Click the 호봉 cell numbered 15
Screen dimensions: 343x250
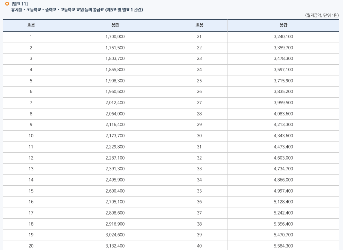[31, 191]
